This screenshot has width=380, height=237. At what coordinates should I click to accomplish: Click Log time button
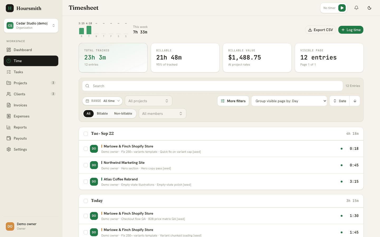[x=351, y=30]
